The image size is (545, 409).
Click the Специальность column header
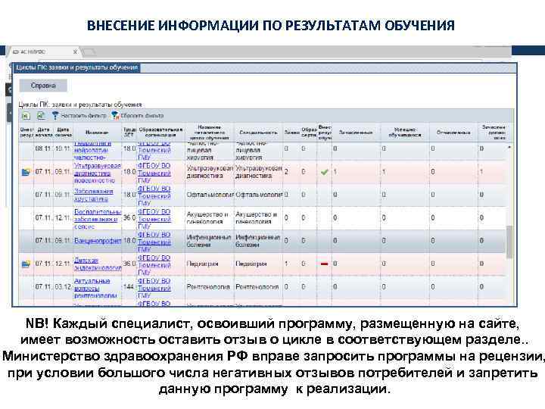point(259,132)
